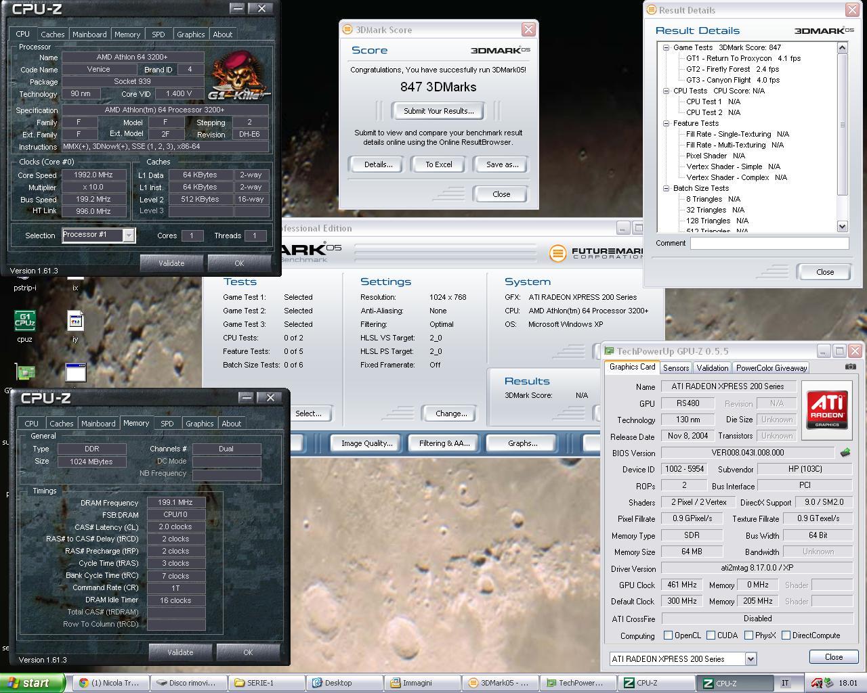Open the cpuz desktop shortcut
Screen dimensions: 867x693
24,325
